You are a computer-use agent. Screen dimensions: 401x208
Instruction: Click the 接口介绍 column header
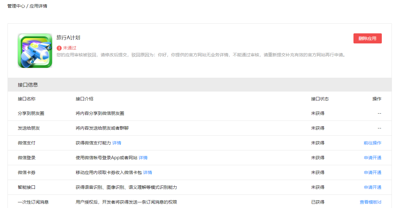pyautogui.click(x=84, y=99)
